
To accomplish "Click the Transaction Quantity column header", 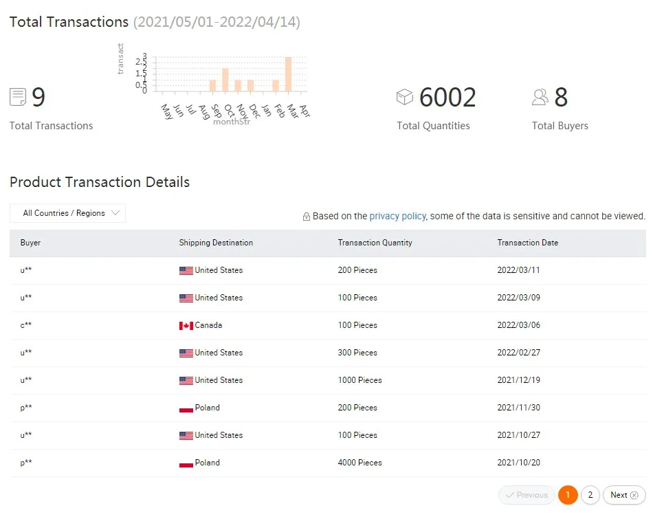I will pyautogui.click(x=375, y=243).
